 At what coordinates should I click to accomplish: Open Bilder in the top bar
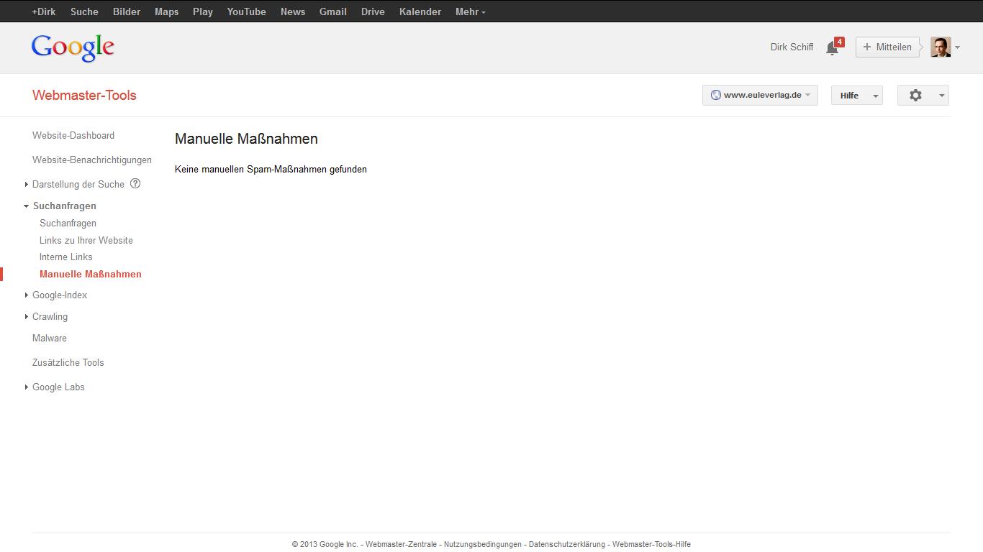127,11
